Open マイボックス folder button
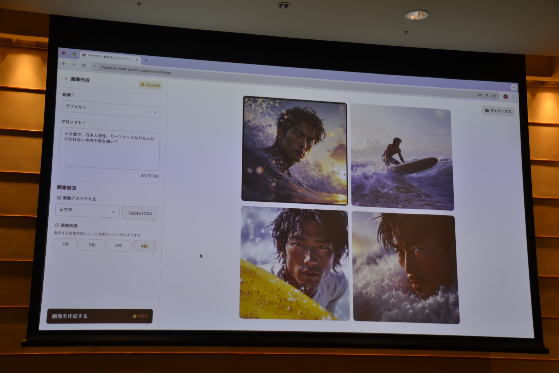 498,111
